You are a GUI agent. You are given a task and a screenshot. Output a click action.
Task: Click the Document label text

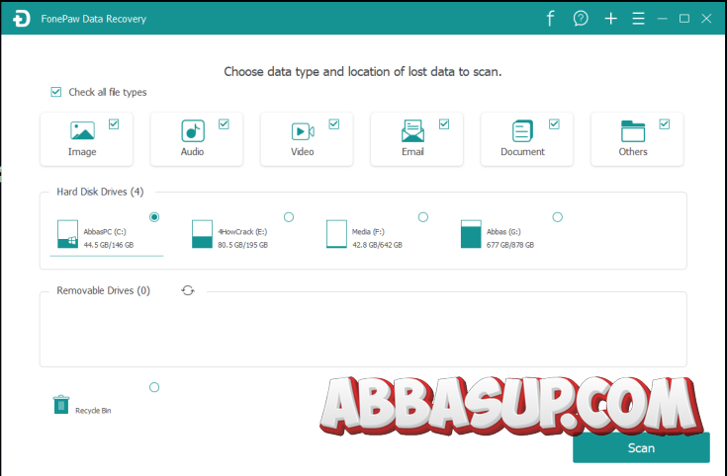point(522,152)
